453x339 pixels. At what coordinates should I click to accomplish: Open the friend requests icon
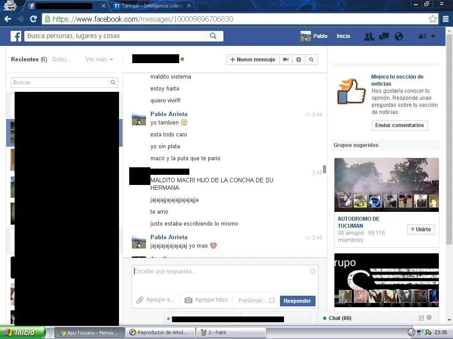tap(369, 36)
